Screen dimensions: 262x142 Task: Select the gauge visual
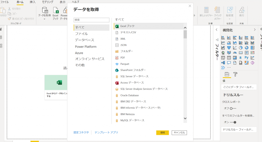pyautogui.click(x=235, y=53)
